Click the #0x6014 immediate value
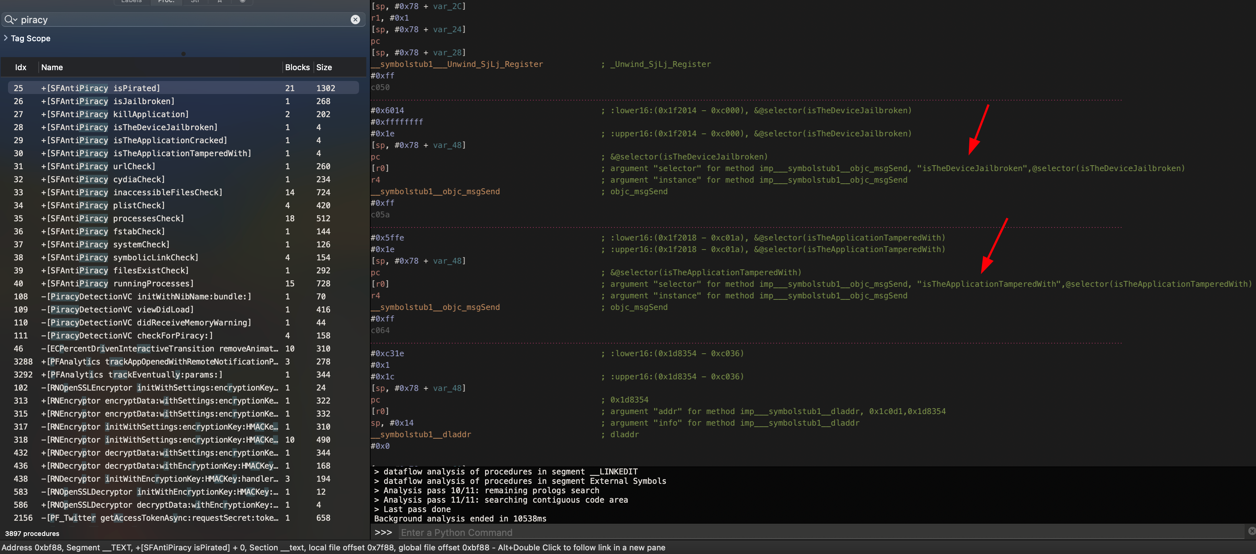This screenshot has height=554, width=1256. 387,110
